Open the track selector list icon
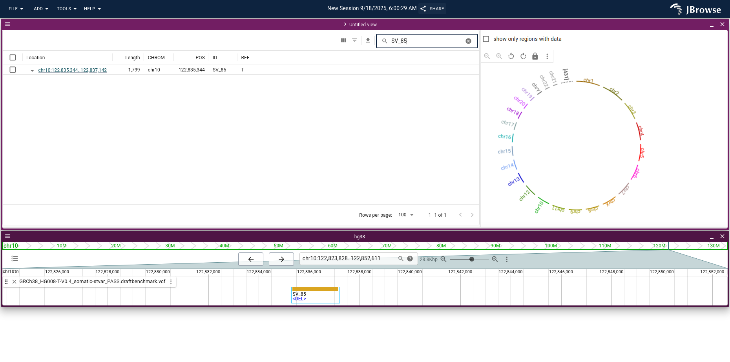The height and width of the screenshot is (362, 730). pos(15,259)
